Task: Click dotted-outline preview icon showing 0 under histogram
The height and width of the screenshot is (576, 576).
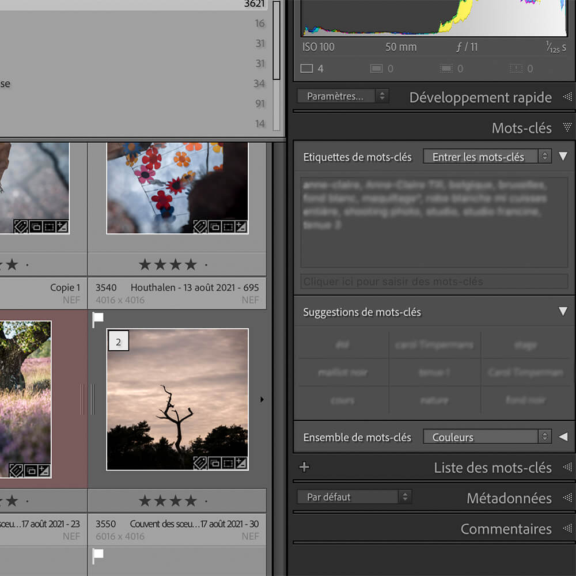Action: point(446,69)
